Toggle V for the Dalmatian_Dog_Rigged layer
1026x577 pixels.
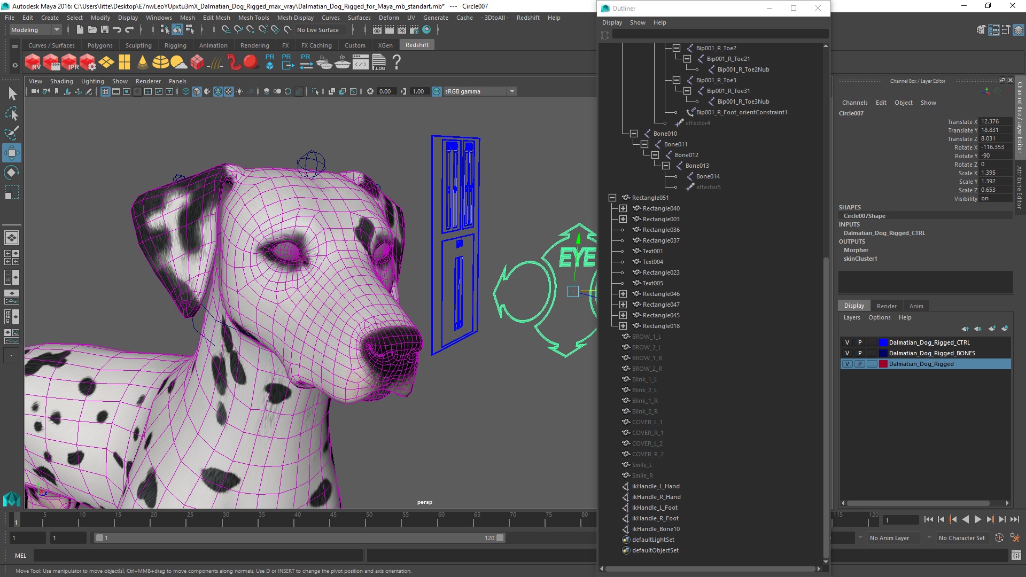(847, 364)
